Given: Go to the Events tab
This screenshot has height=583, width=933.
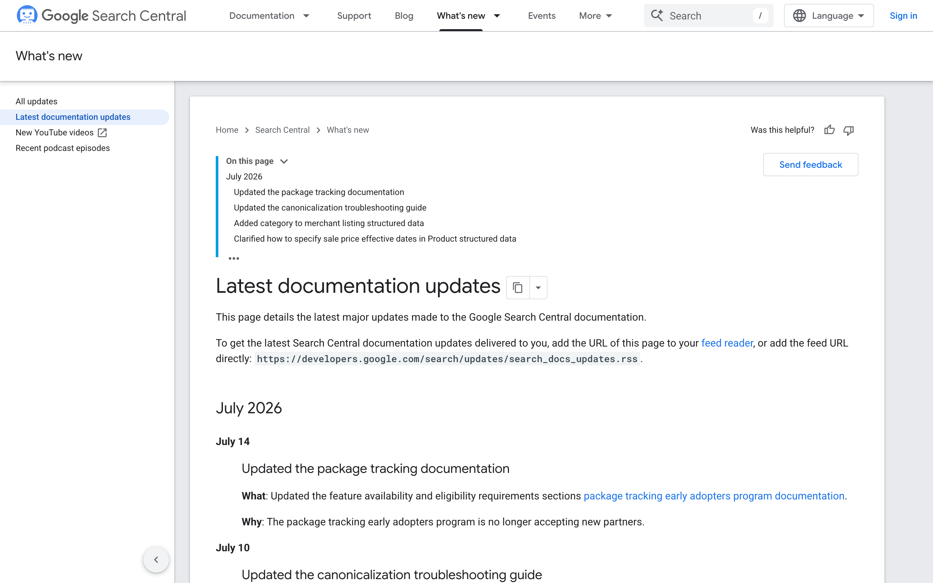Looking at the screenshot, I should [x=542, y=16].
